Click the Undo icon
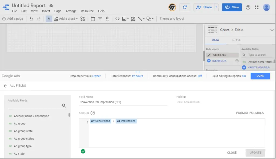This screenshot has width=276, height=159. tap(32, 19)
